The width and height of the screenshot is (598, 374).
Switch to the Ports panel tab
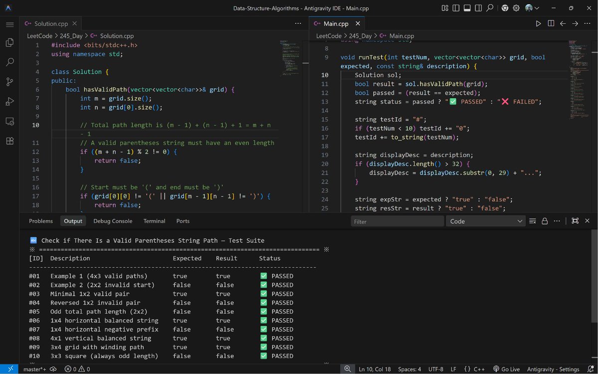coord(183,221)
